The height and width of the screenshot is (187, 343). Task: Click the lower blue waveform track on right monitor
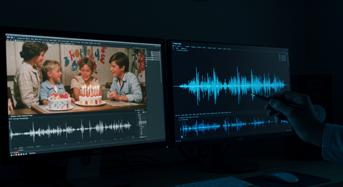coord(234,126)
